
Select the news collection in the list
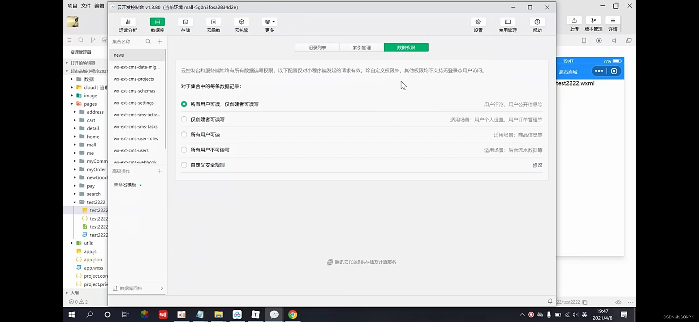119,55
